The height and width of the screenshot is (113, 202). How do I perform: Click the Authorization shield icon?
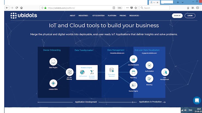click(149, 65)
